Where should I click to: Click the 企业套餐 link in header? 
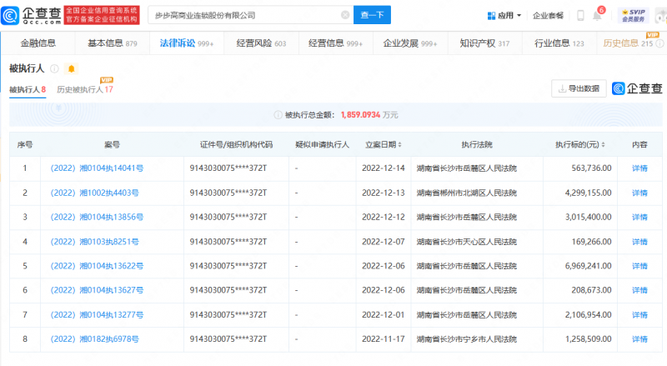point(548,15)
